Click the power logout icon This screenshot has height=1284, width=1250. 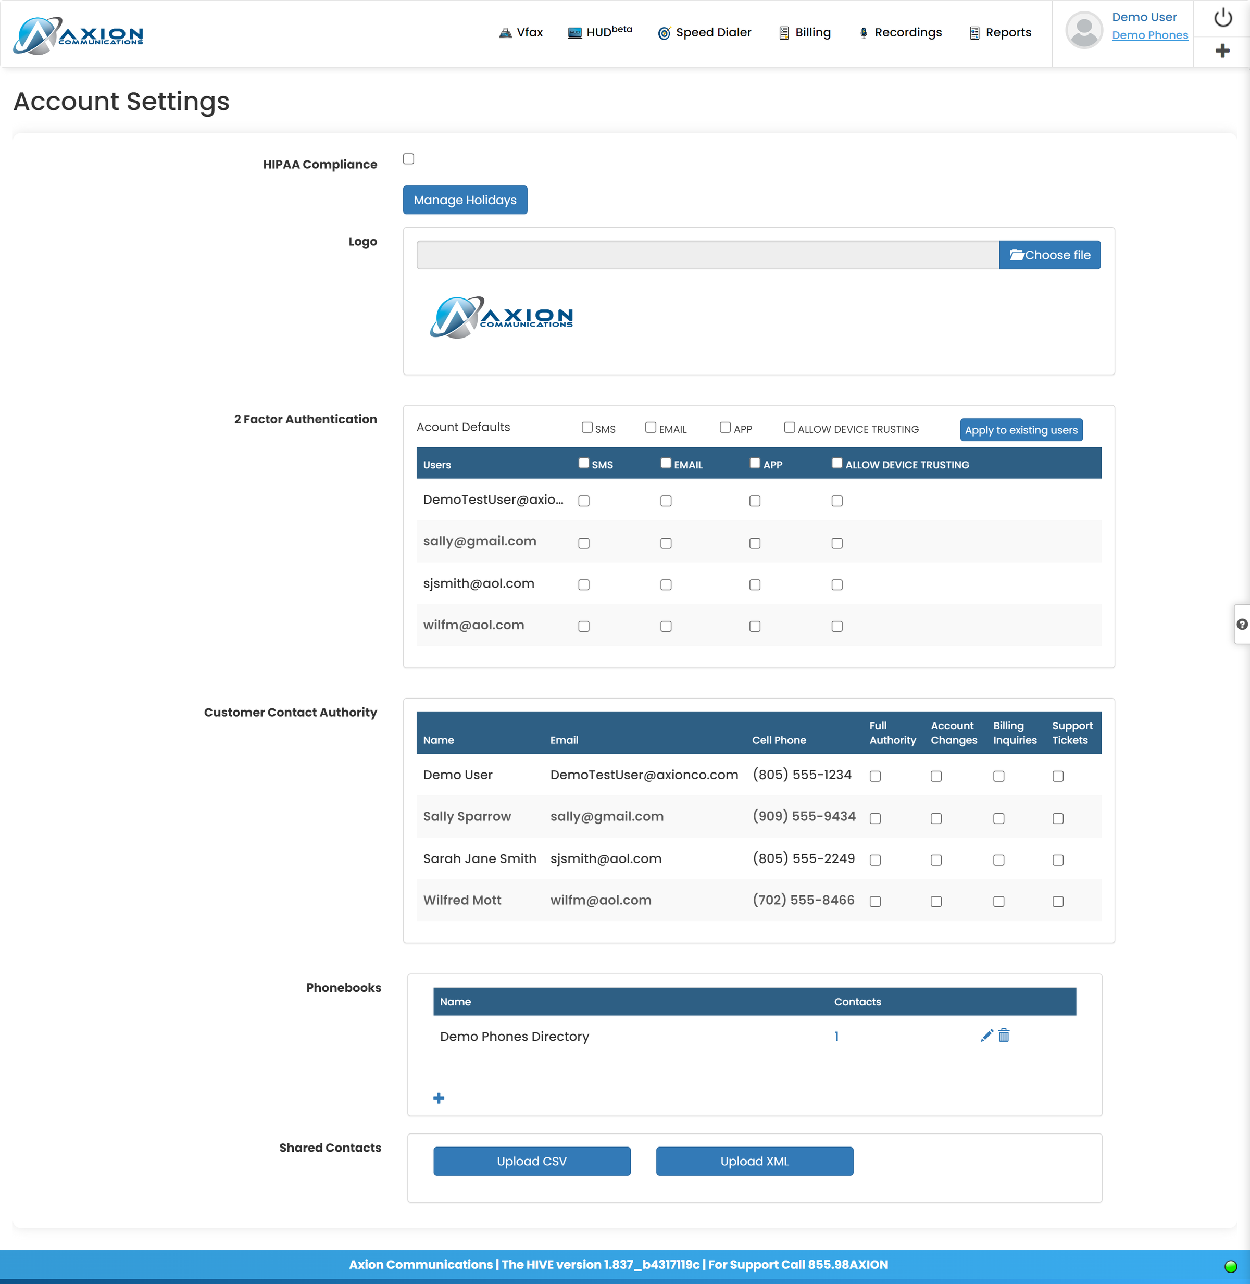1222,18
